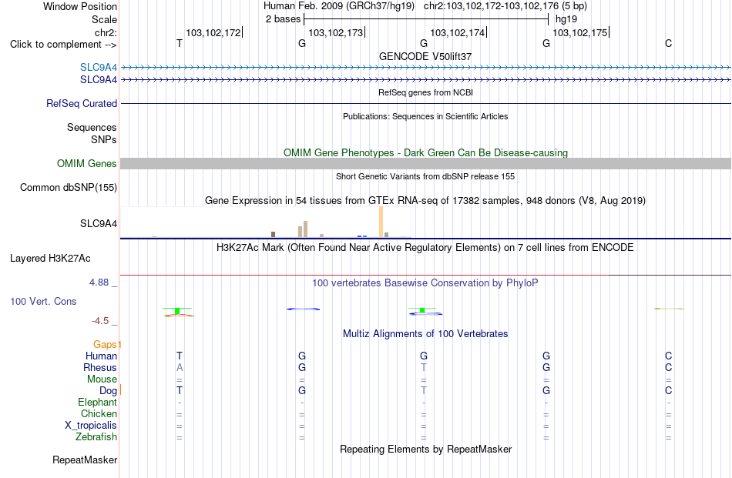732x478 pixels.
Task: Click the Elephant species row label
Action: click(x=98, y=402)
